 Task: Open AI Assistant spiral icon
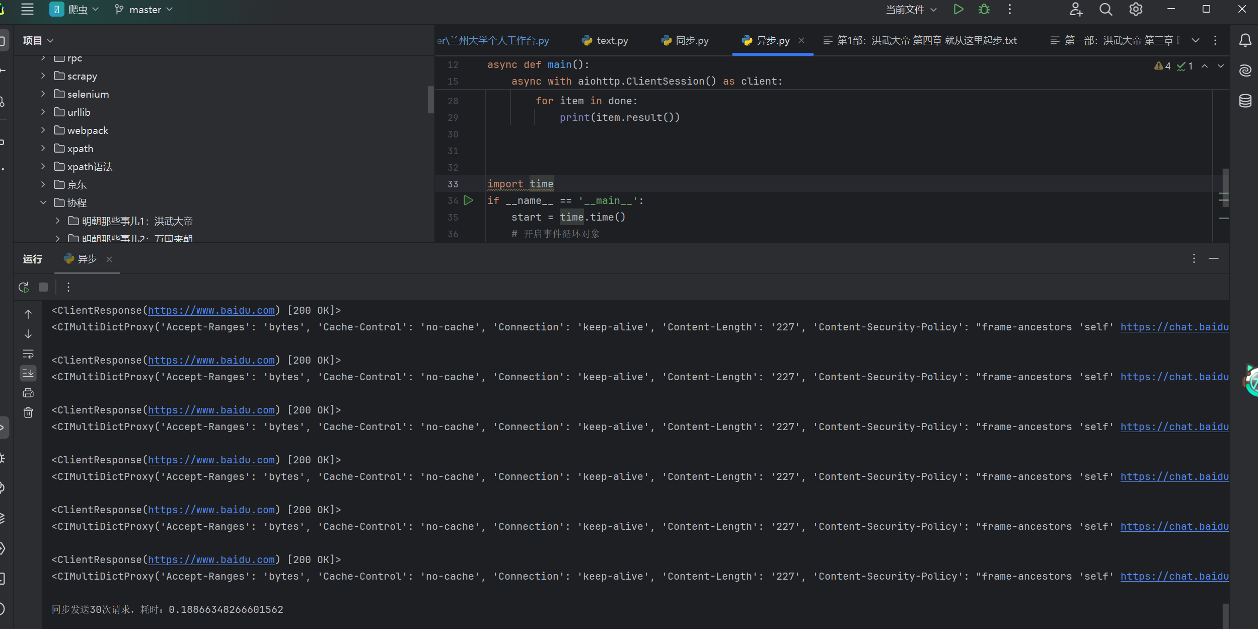[x=1245, y=71]
